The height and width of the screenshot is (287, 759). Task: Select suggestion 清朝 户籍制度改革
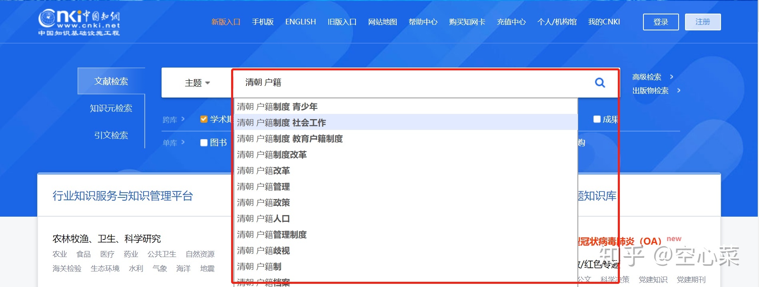[x=405, y=154]
